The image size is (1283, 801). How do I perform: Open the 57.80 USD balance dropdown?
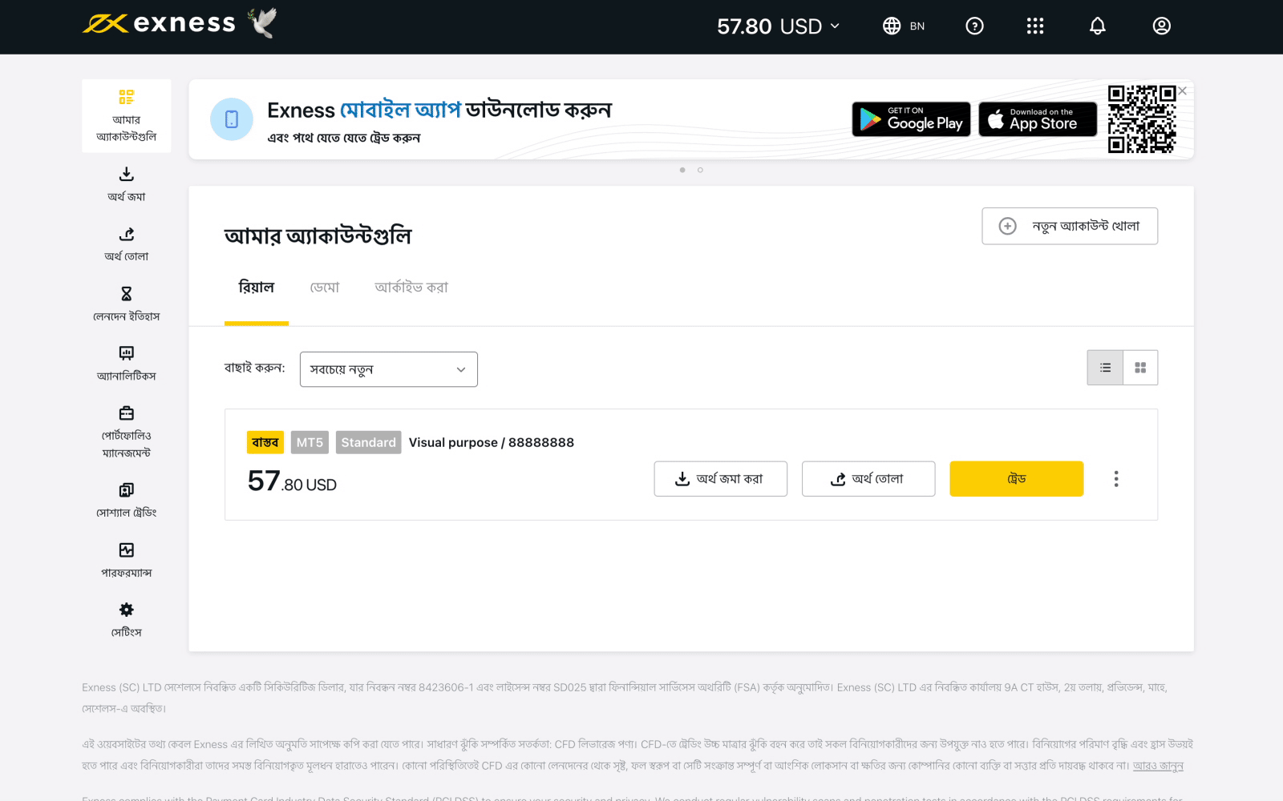pos(778,26)
